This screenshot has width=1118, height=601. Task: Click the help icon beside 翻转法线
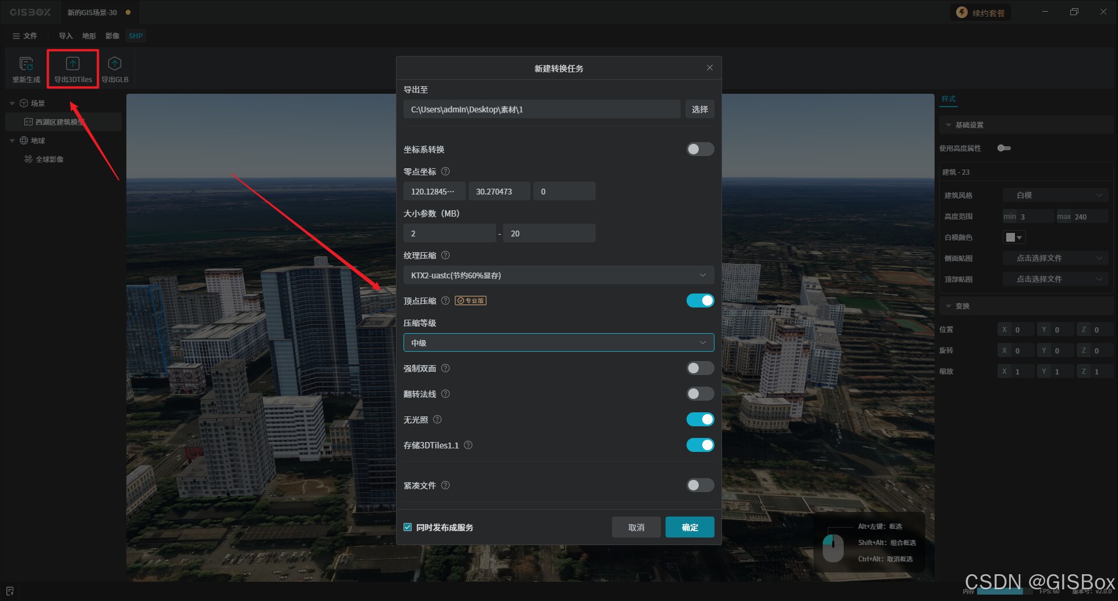445,394
